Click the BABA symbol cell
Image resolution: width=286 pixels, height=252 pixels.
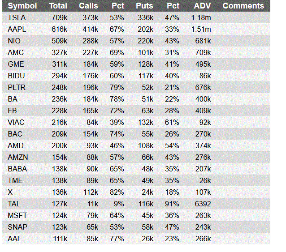click(17, 169)
